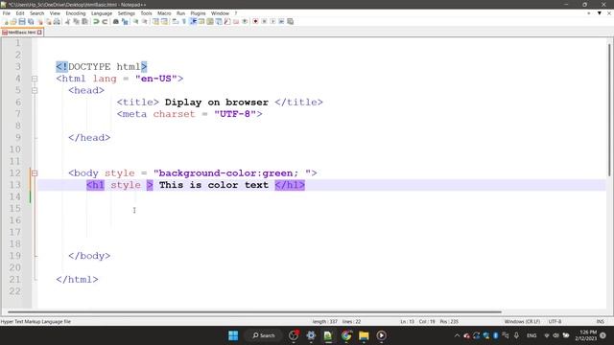
Task: Close the document via the Close toolbar icon
Action: click(39, 21)
